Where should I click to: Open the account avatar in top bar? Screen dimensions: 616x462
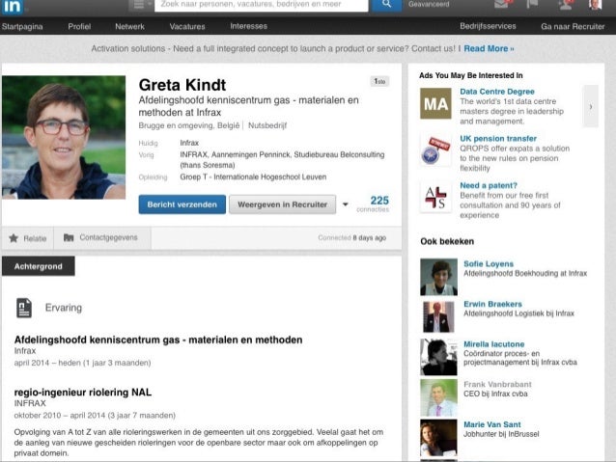coord(595,5)
